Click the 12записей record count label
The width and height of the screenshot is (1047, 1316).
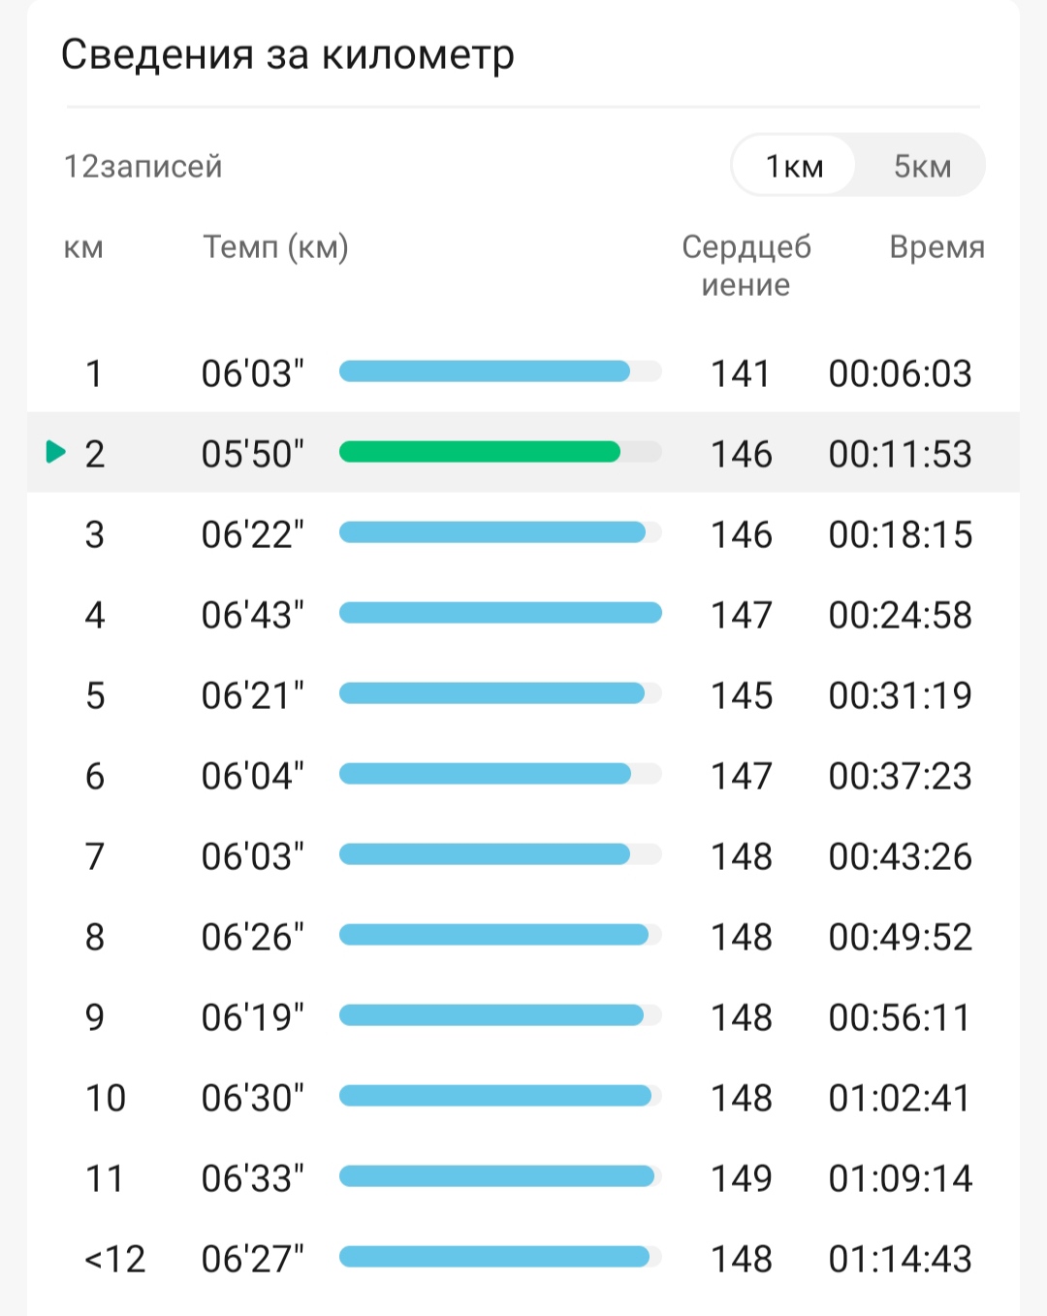pyautogui.click(x=143, y=167)
